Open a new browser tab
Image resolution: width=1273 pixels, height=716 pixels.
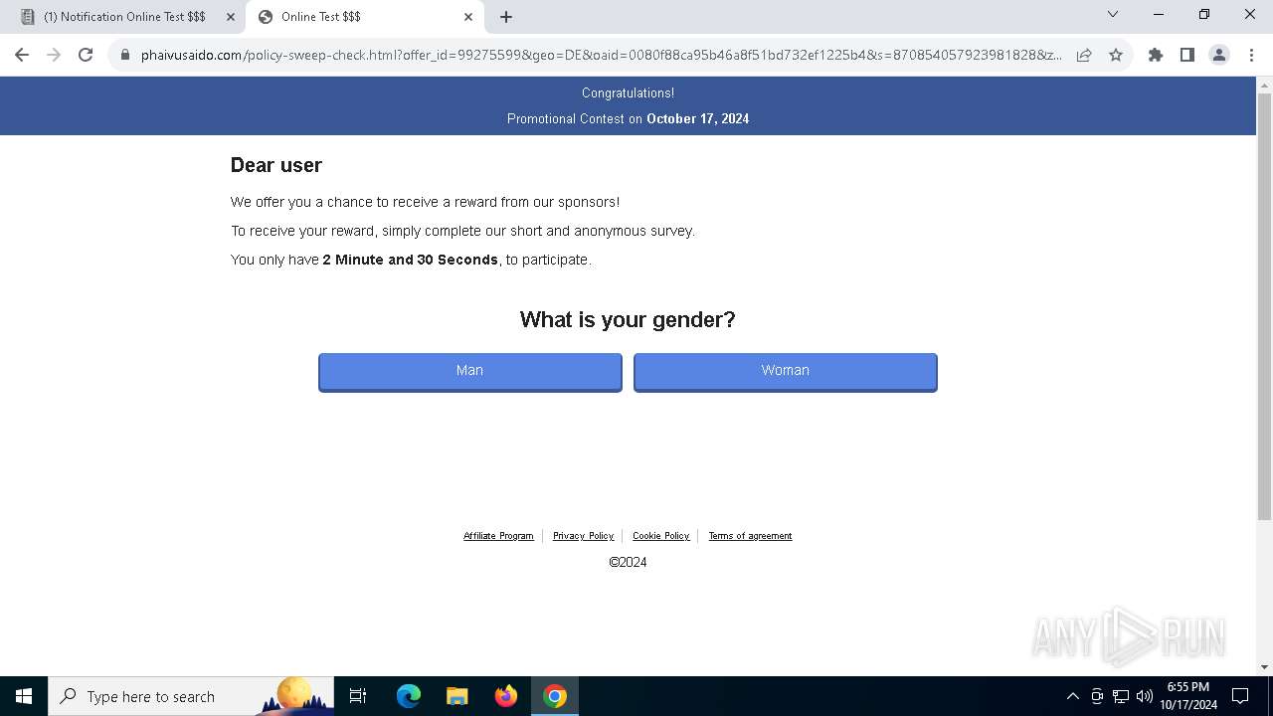pos(506,17)
